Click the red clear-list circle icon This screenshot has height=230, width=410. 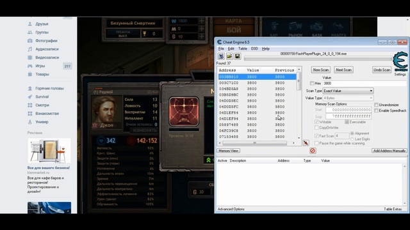(x=313, y=151)
